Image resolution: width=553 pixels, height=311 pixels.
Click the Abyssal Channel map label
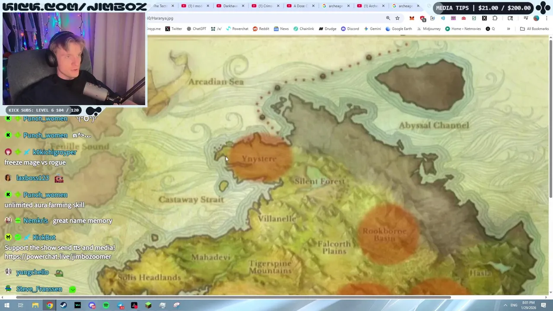tap(434, 125)
